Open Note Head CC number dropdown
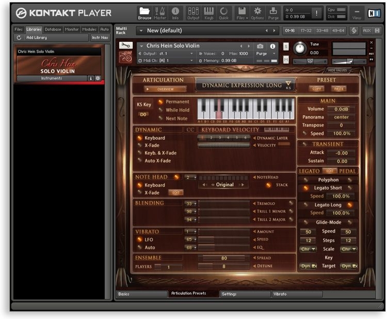Screen dimensions: 387x319 [191, 177]
